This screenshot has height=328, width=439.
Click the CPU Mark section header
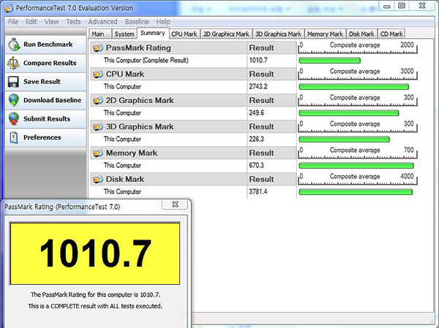(x=193, y=74)
